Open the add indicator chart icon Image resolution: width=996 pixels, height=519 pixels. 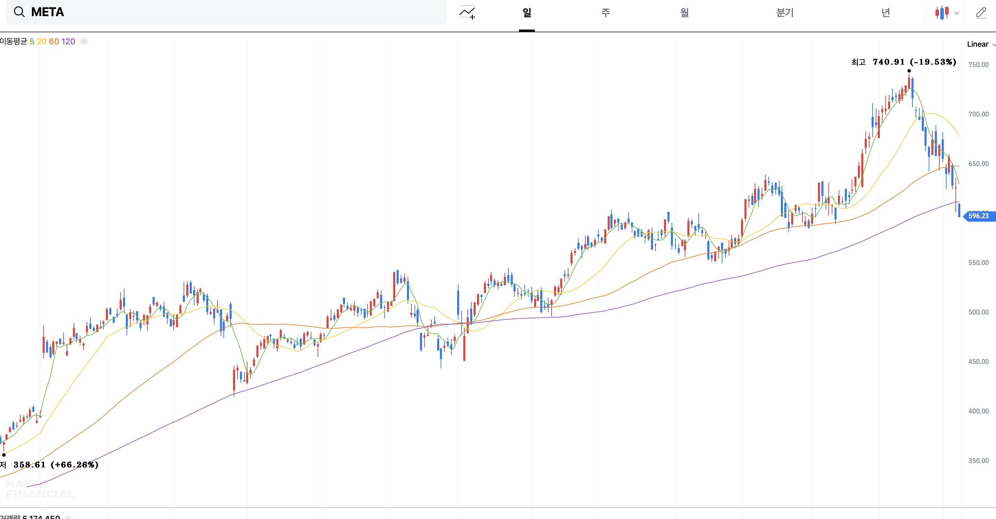click(x=467, y=12)
